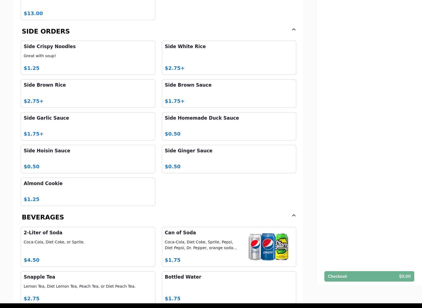The height and width of the screenshot is (308, 422).
Task: Collapse the Side Orders section chevron
Action: 293,30
